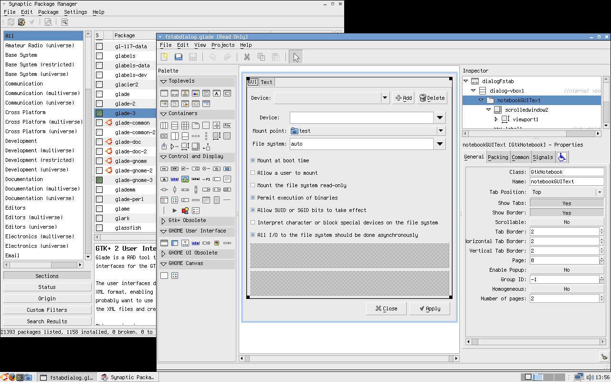The height and width of the screenshot is (382, 611).
Task: Choose the 'on' Toggle Button palette icon
Action: click(175, 169)
